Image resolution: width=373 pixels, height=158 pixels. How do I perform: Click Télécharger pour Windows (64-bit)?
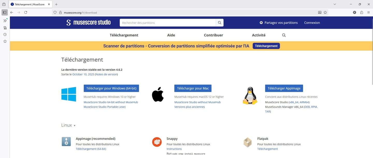click(x=111, y=88)
